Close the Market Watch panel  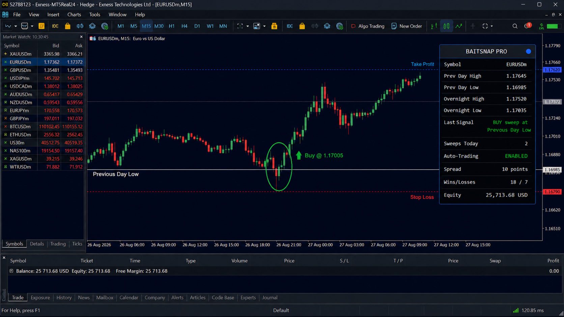point(81,37)
